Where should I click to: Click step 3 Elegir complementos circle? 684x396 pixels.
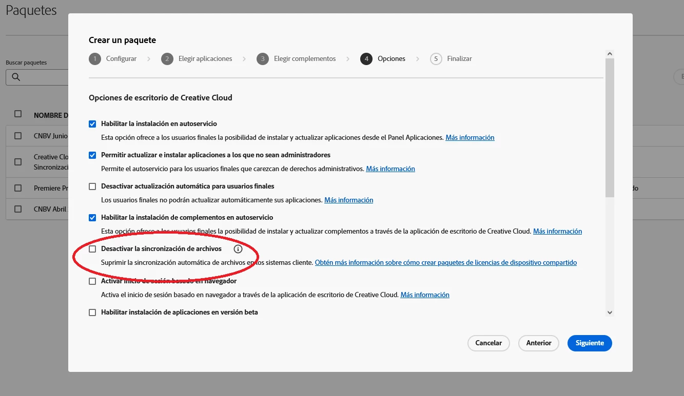(x=263, y=59)
